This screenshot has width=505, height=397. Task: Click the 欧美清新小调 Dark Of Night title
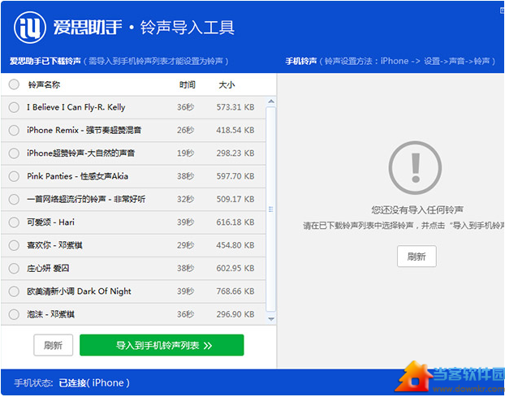(x=79, y=291)
